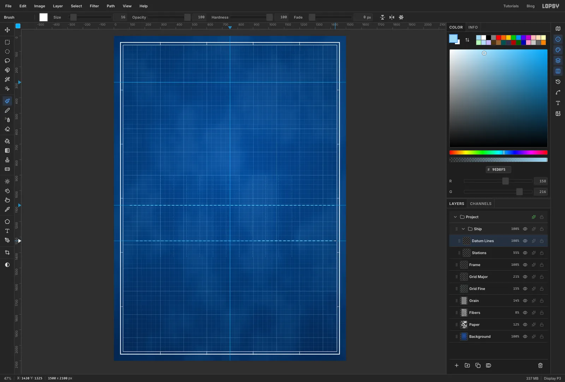Hide the Frame layer

pyautogui.click(x=525, y=265)
